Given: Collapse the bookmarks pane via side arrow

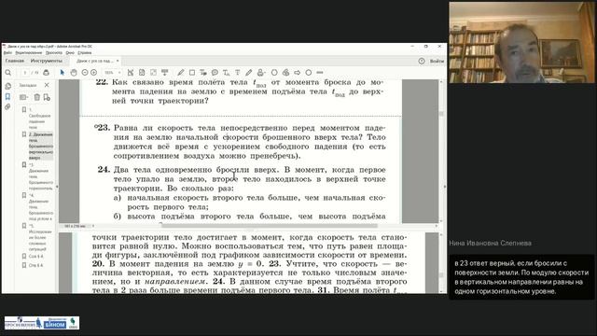Looking at the screenshot, I should coord(57,187).
